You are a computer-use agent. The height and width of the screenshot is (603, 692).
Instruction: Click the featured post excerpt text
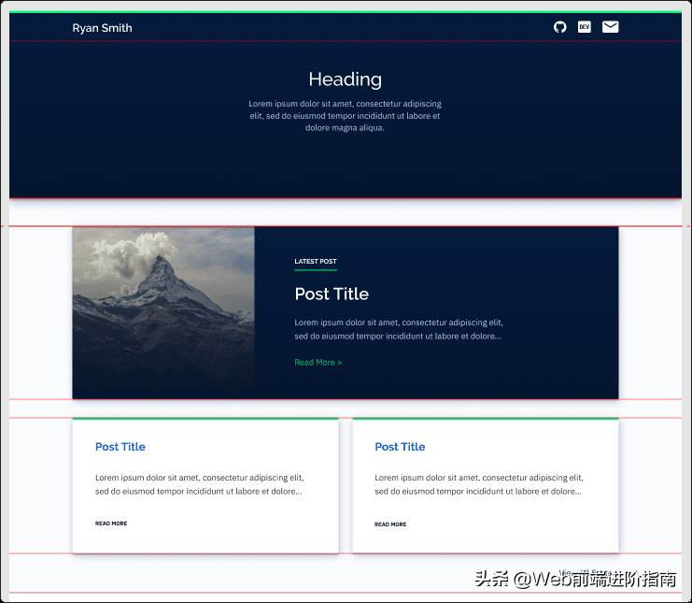point(399,329)
